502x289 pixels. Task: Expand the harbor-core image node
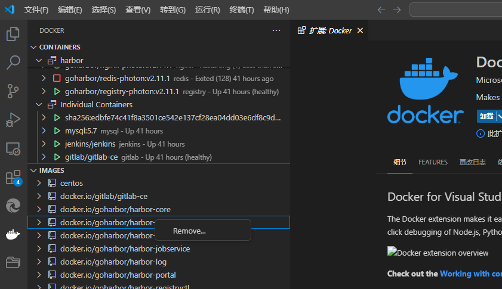point(39,209)
